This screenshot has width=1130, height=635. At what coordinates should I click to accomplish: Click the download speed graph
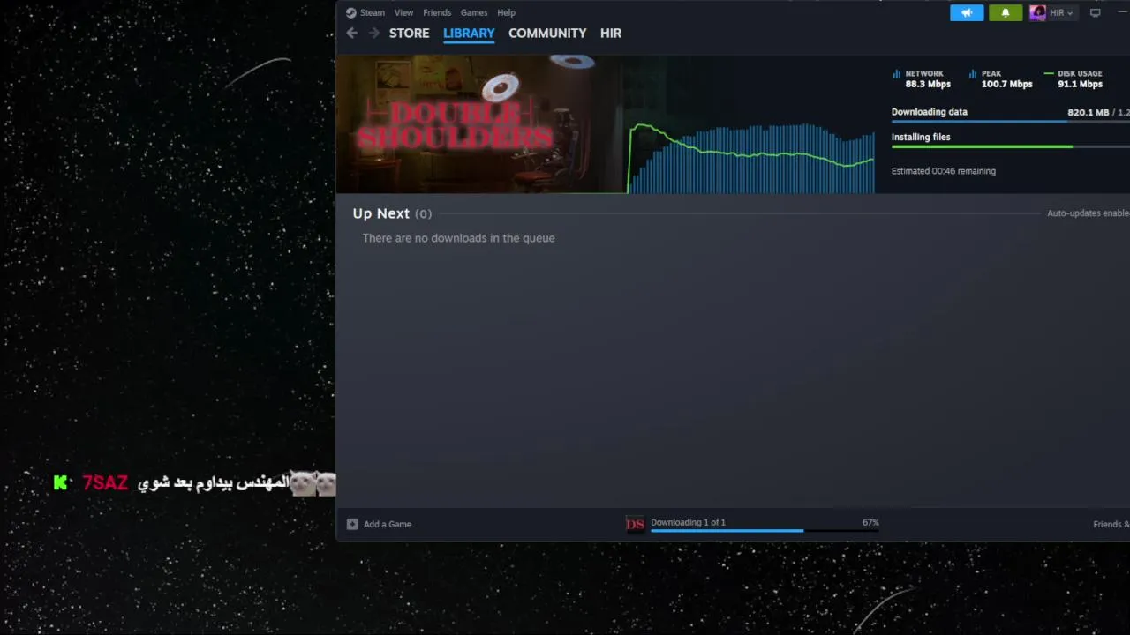751,158
